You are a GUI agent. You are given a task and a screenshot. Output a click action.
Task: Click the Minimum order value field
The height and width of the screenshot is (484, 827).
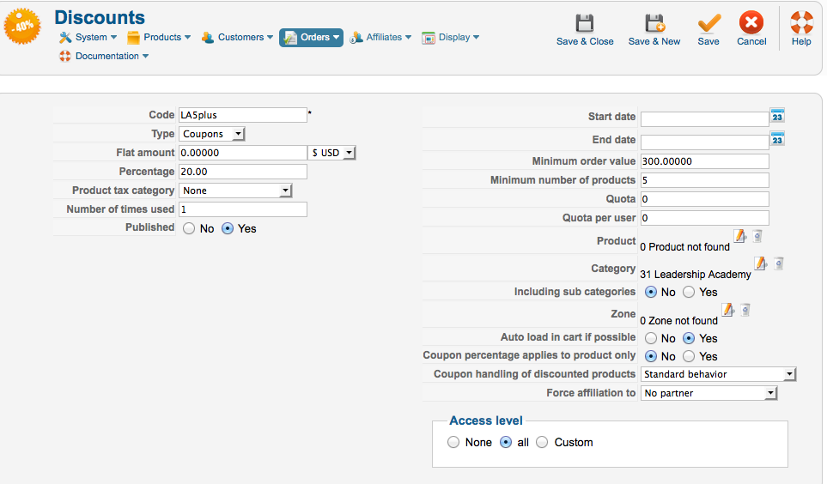[704, 161]
